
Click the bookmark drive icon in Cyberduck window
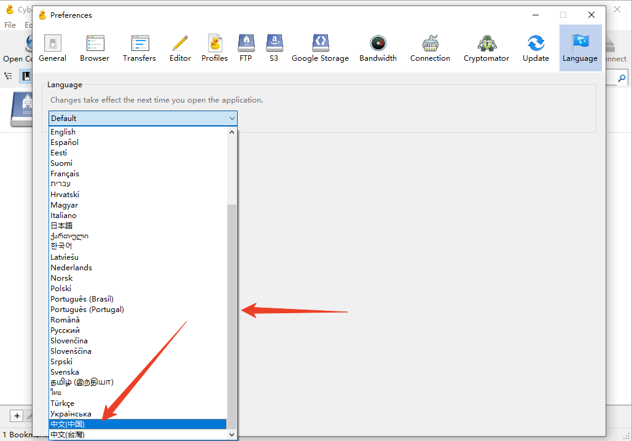[21, 109]
